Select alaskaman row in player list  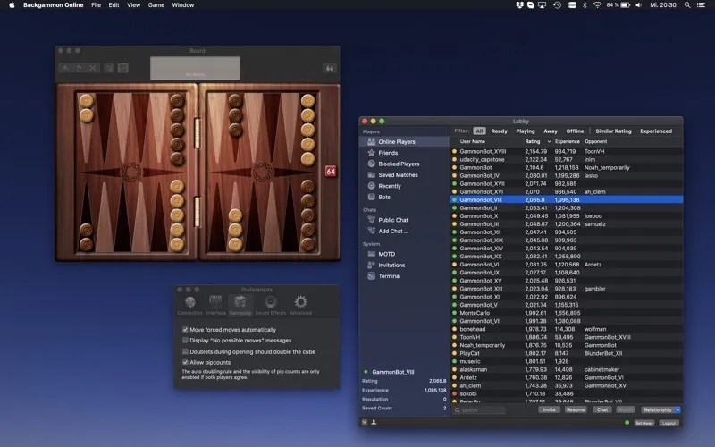(567, 369)
